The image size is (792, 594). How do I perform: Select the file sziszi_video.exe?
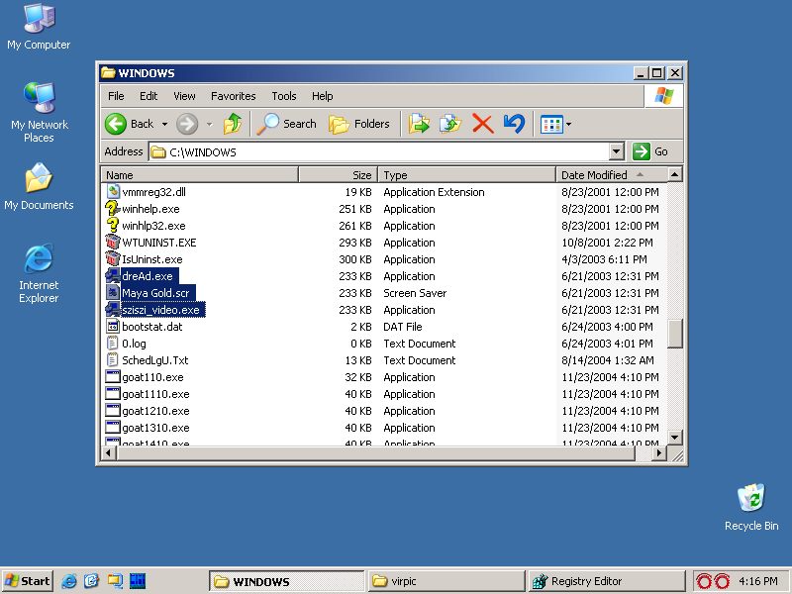point(161,310)
